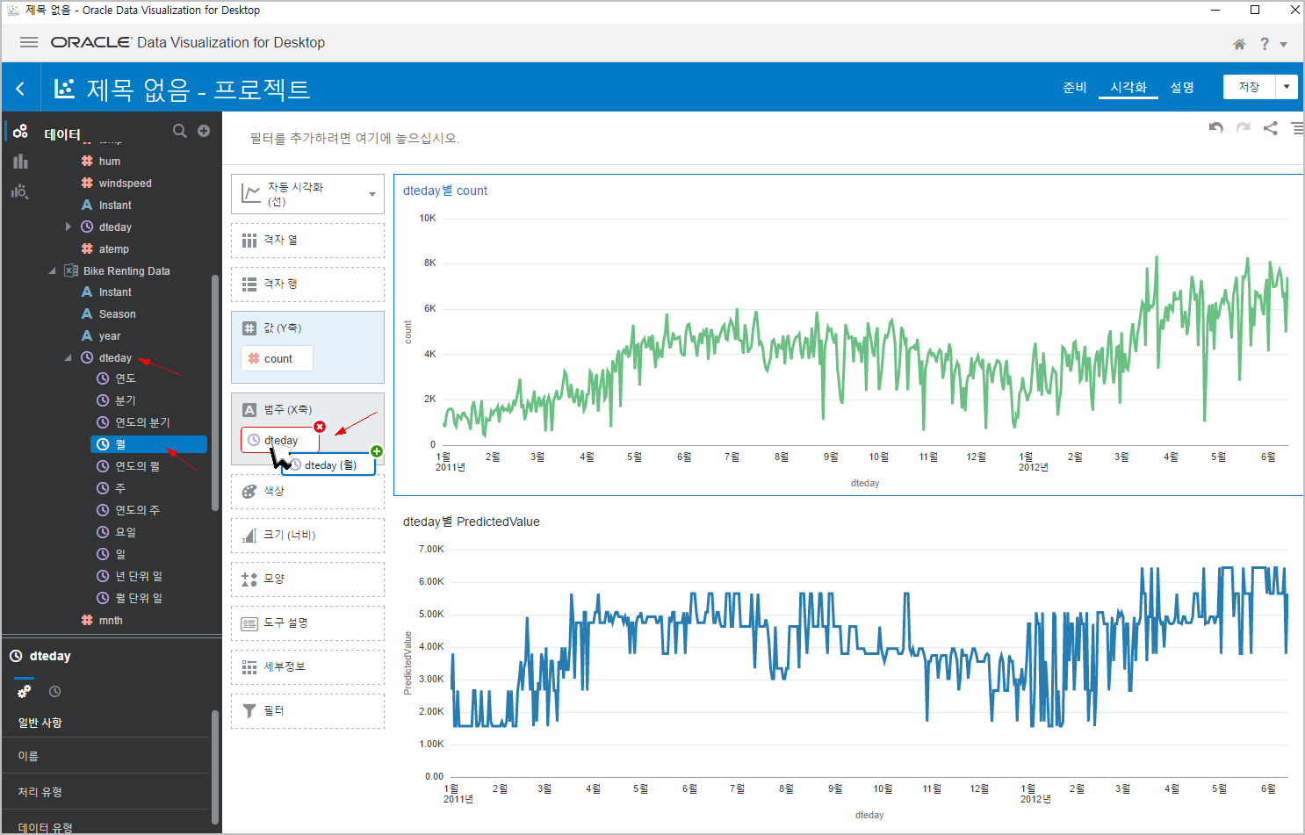Select Instant under Bike Renting Data

[x=115, y=292]
